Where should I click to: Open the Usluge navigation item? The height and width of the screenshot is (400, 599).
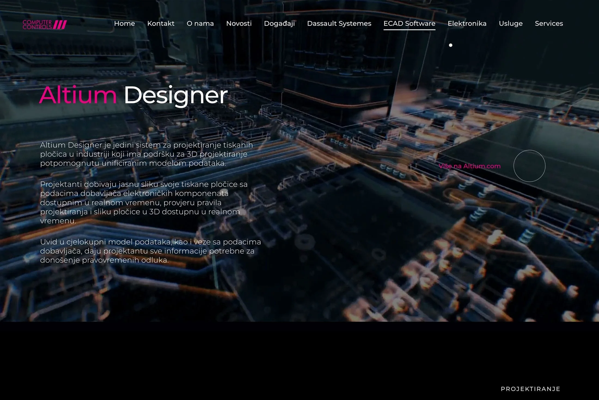(x=511, y=24)
